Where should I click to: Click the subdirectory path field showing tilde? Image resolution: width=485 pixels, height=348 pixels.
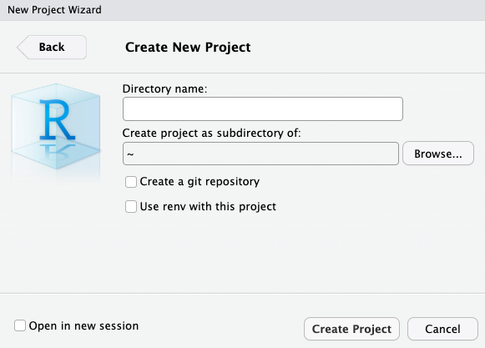[260, 154]
